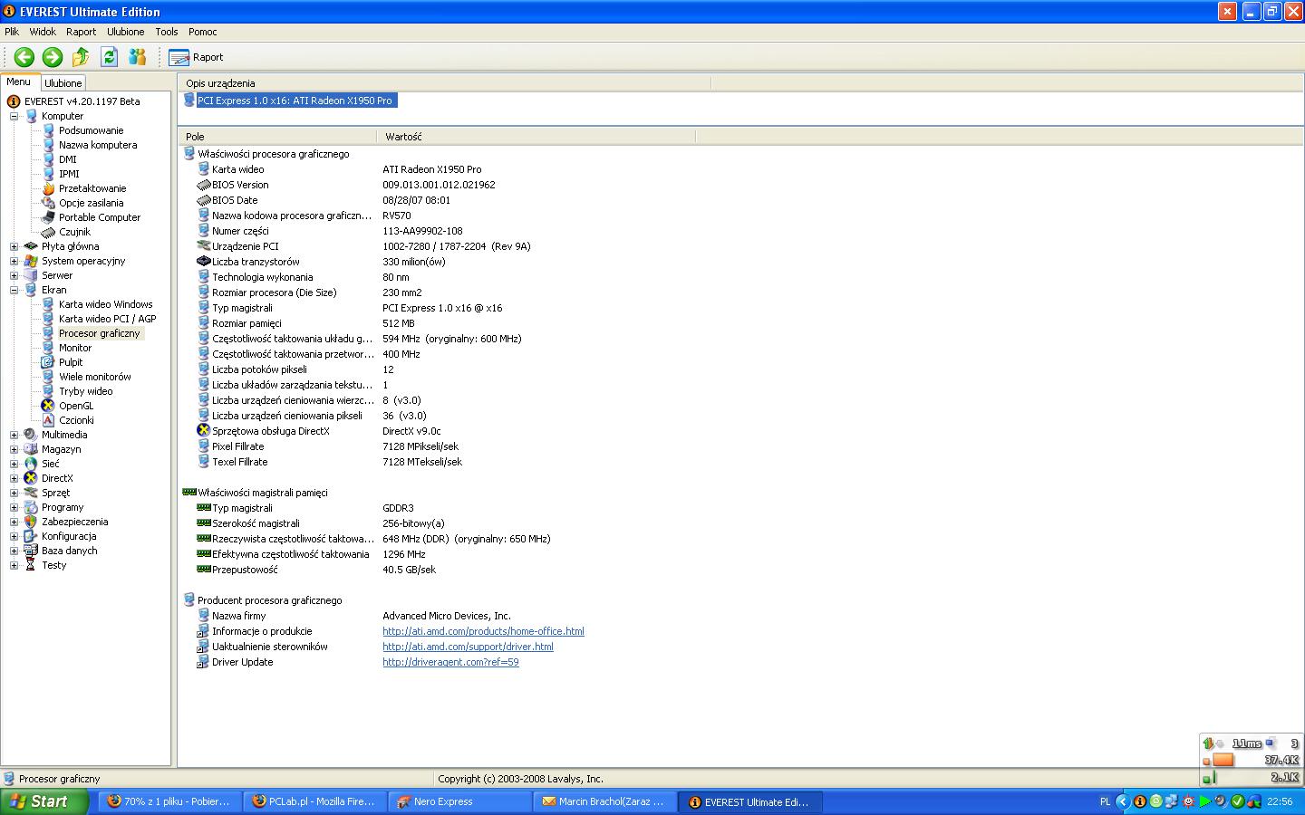
Task: Click the Zabezpieczenia shield icon
Action: 31,522
